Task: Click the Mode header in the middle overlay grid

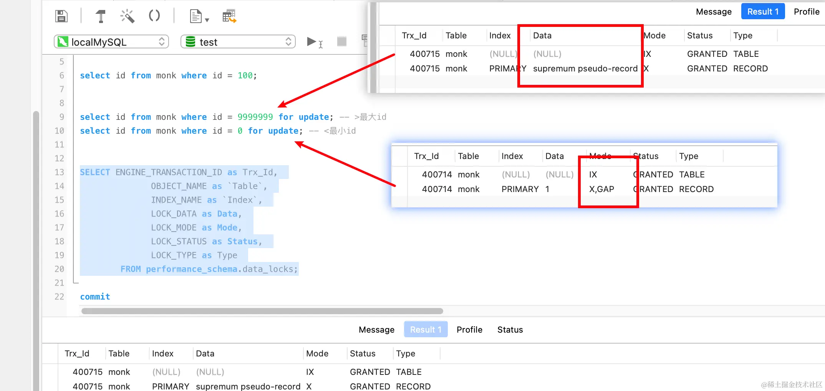Action: (600, 156)
